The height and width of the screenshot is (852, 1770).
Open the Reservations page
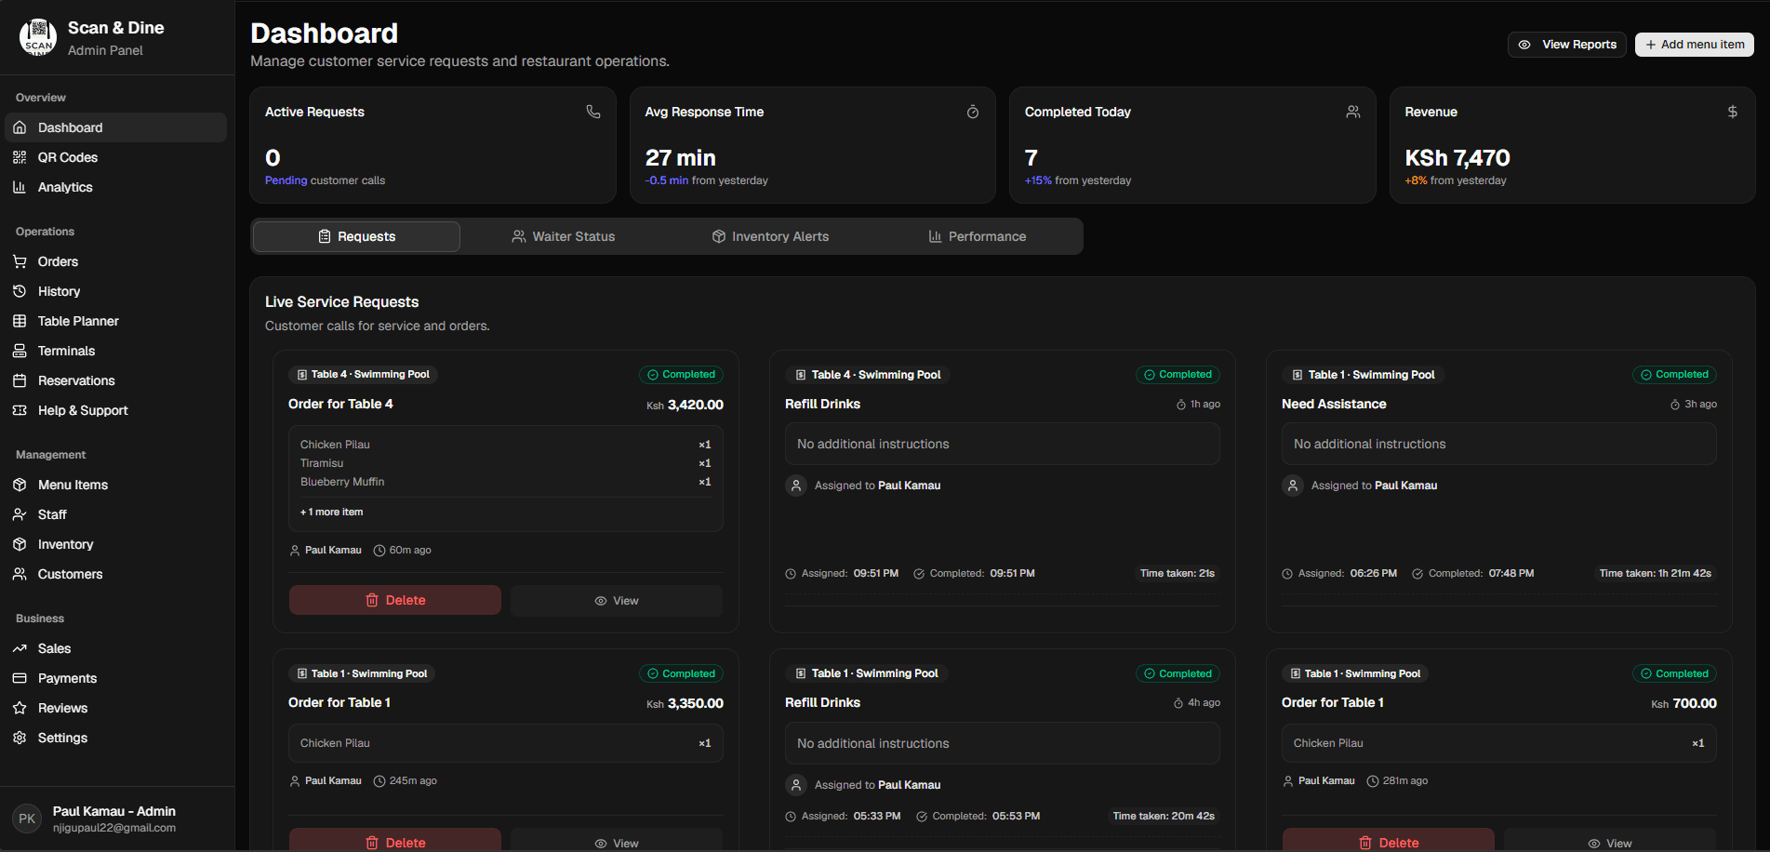click(115, 380)
